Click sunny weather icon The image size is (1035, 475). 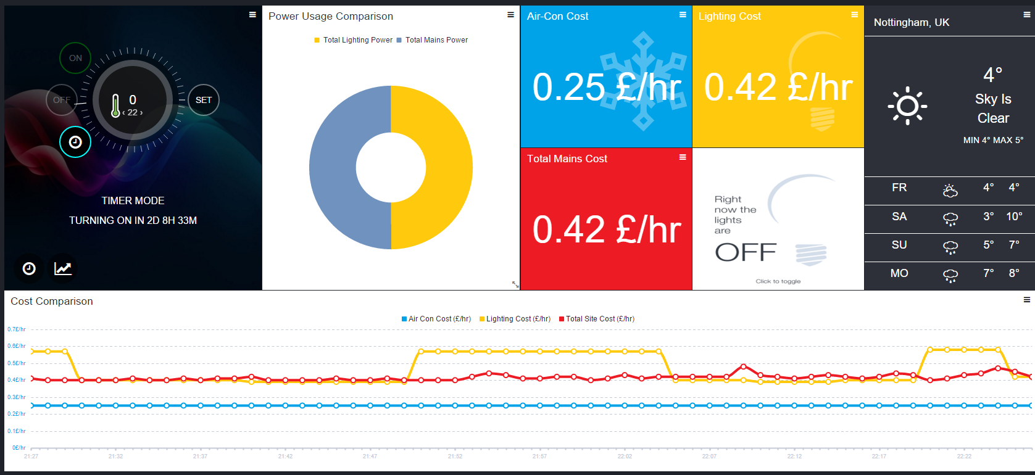click(907, 106)
